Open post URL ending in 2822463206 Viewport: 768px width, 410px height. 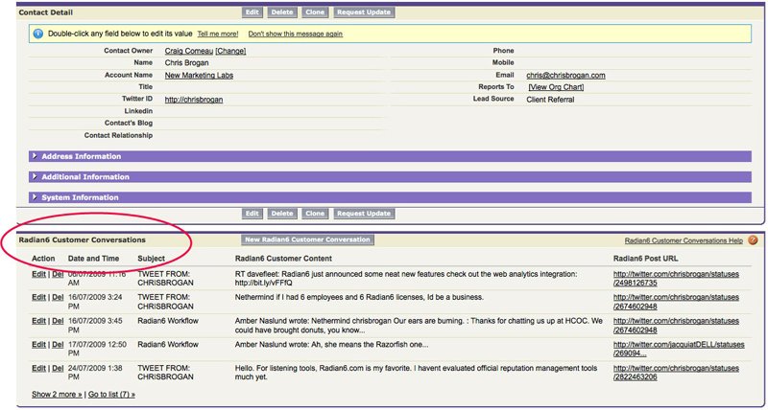[676, 373]
